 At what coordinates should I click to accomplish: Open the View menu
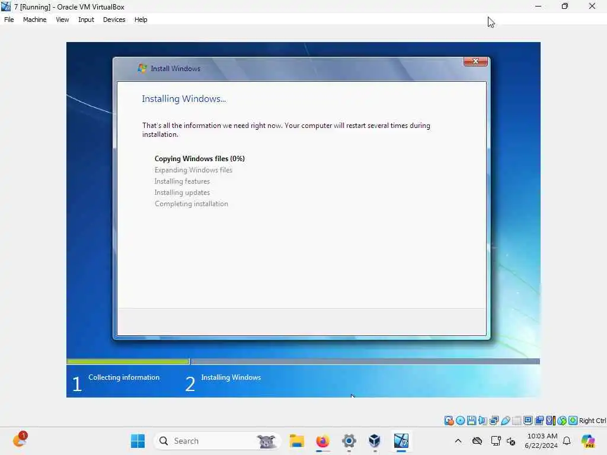point(62,20)
